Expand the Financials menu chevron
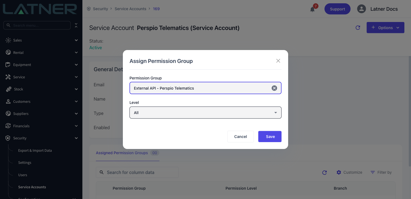 click(76, 126)
